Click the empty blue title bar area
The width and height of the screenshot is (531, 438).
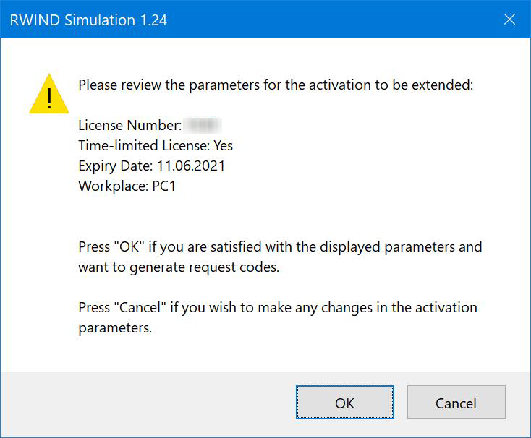(326, 20)
